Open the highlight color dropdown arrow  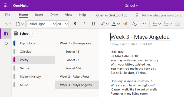click(107, 24)
